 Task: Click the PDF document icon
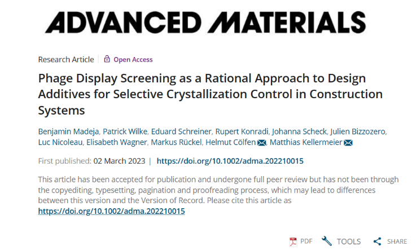pyautogui.click(x=293, y=242)
